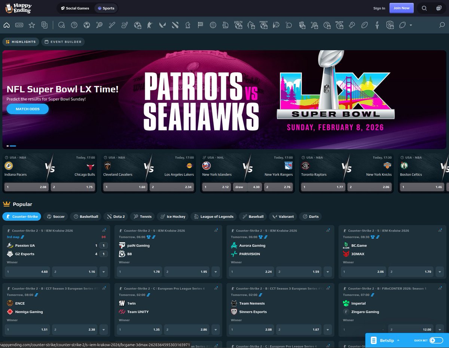Click the Happy Ending logo
The height and width of the screenshot is (348, 449).
[x=18, y=8]
